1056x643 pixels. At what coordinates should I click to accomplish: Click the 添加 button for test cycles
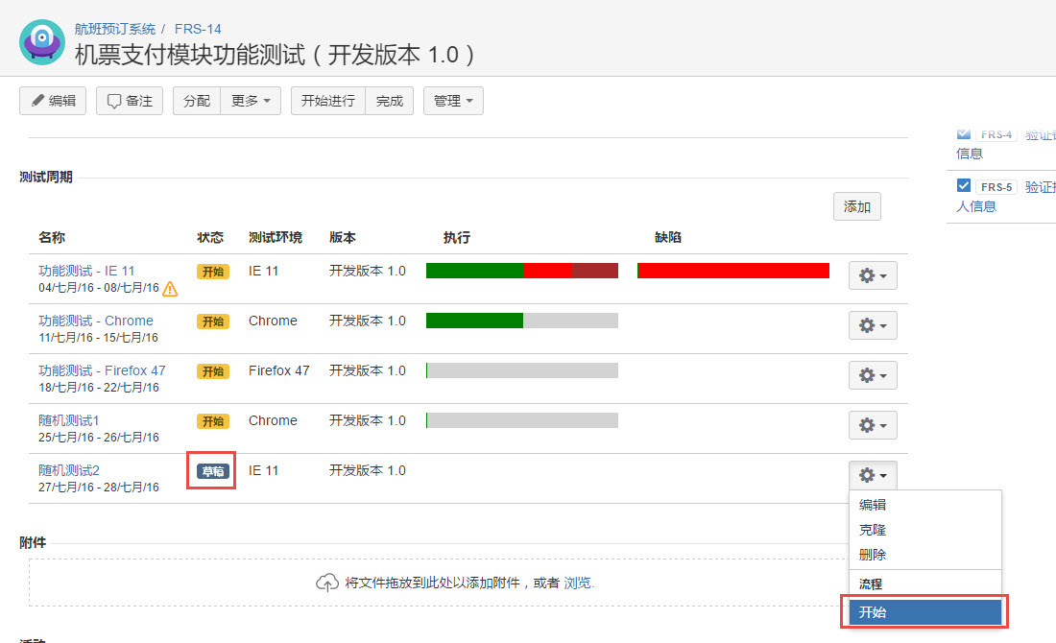pyautogui.click(x=856, y=206)
